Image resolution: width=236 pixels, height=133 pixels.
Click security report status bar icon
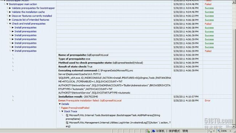tap(148, 131)
